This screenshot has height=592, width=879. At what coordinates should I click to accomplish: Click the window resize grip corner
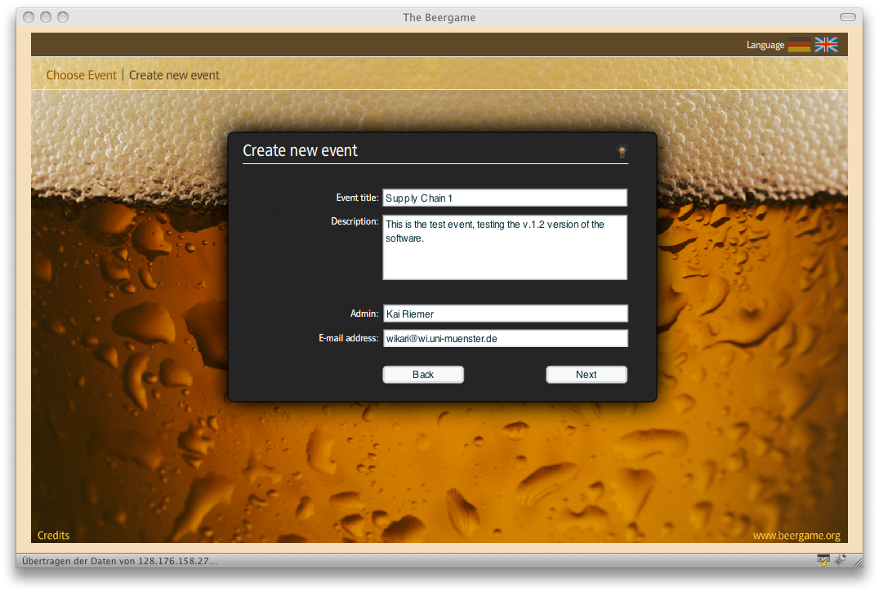point(857,561)
